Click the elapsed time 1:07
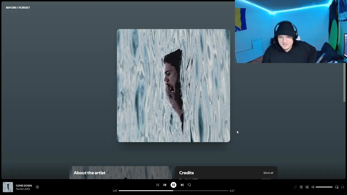 115,191
